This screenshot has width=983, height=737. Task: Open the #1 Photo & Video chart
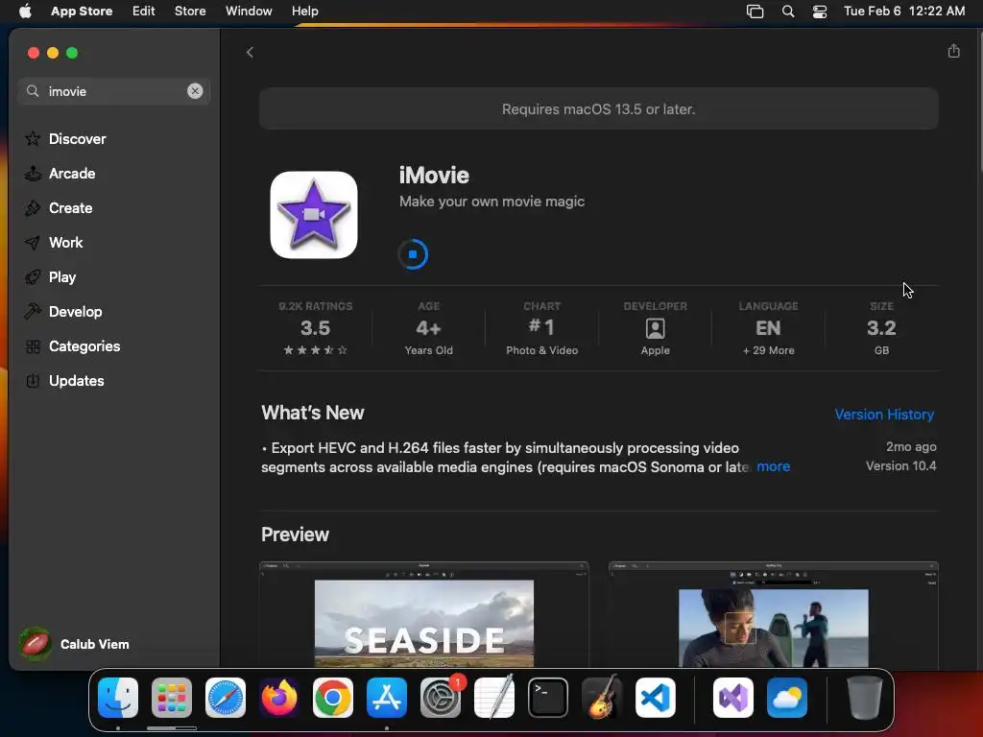[x=541, y=328]
